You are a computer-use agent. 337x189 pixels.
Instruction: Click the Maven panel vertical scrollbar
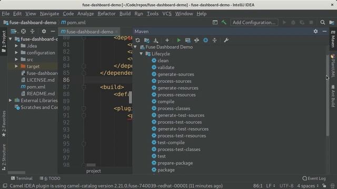[328, 96]
